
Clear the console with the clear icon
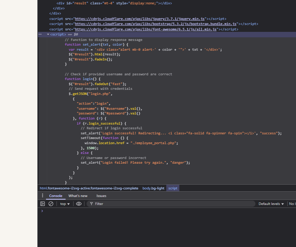click(51, 204)
